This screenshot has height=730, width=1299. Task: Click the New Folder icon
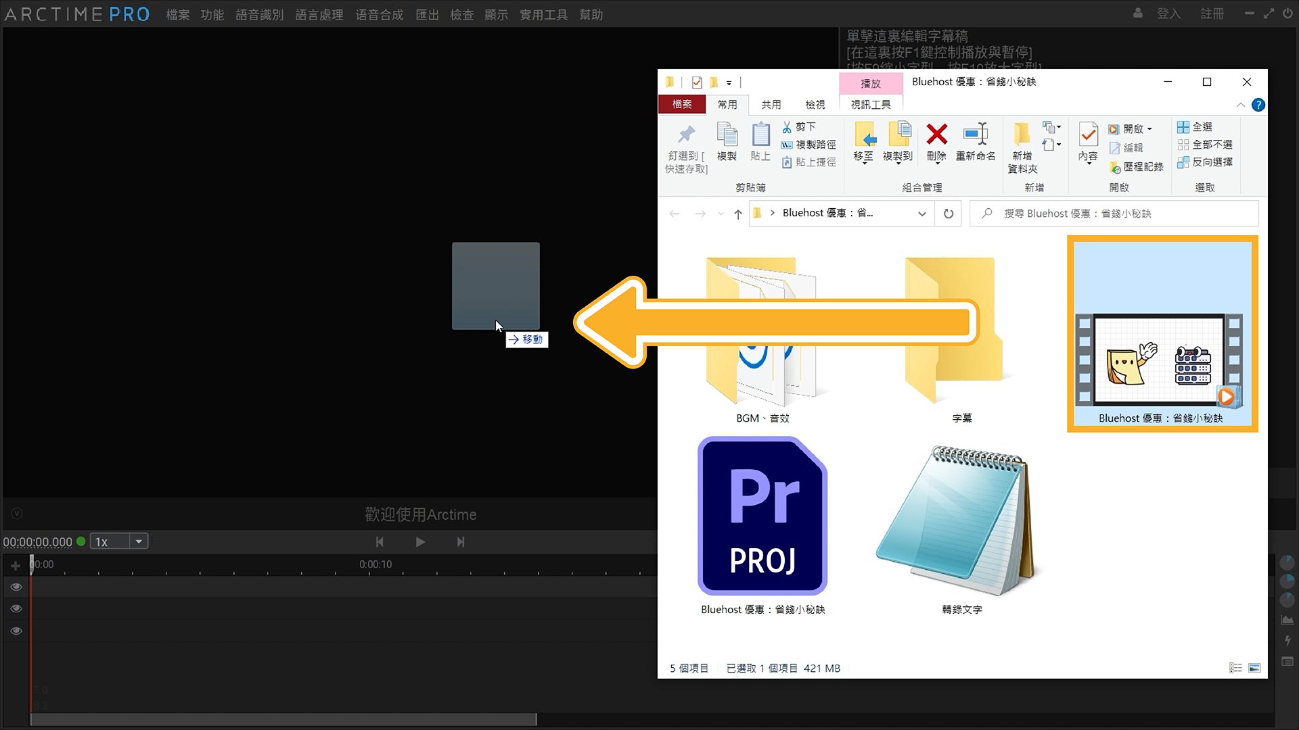1022,134
